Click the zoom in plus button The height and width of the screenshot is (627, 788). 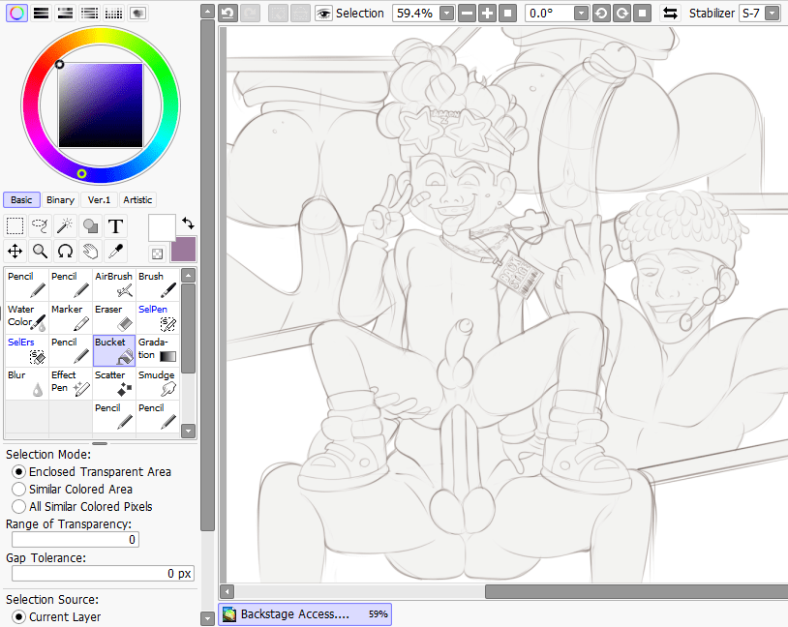[x=487, y=14]
